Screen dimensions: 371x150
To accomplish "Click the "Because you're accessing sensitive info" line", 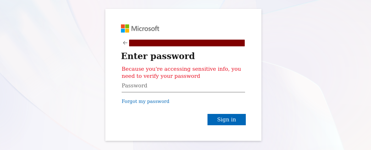I will (181, 69).
